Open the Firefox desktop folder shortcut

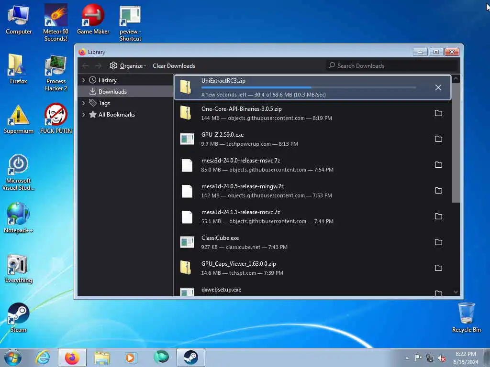(19, 69)
